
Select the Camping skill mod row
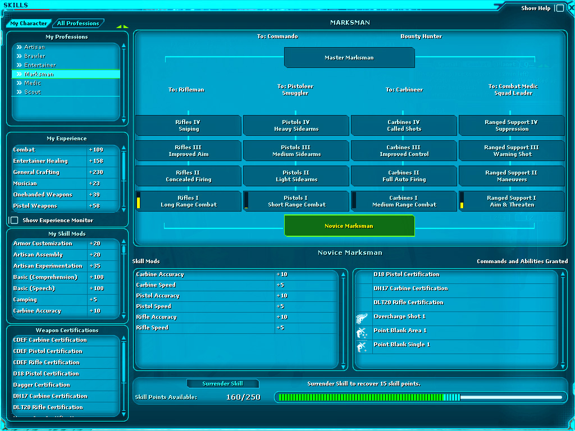tap(66, 300)
